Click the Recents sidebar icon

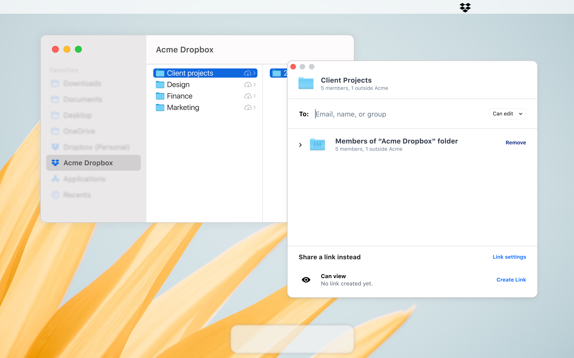point(55,194)
